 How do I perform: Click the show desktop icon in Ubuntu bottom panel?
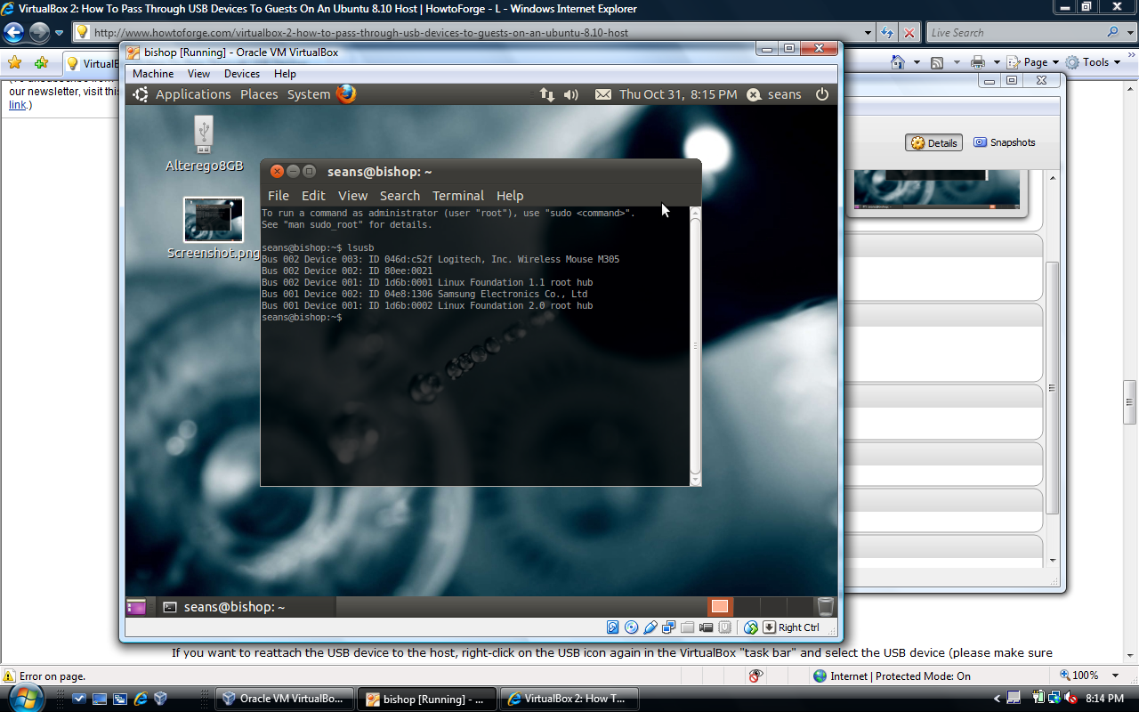coord(135,607)
